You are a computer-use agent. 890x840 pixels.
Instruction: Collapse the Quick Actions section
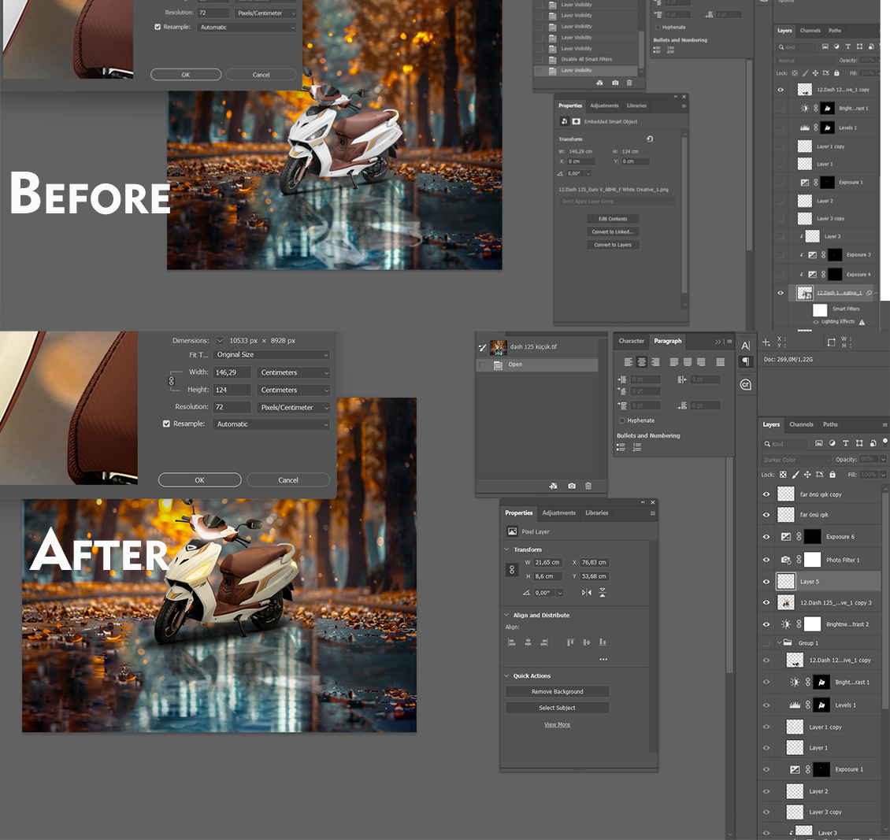point(506,675)
